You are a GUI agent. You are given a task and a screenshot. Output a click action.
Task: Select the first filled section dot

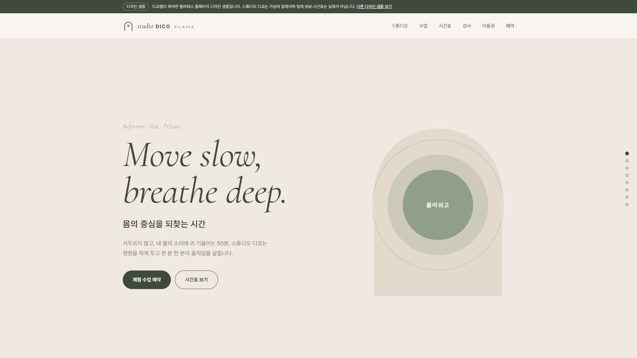[627, 153]
